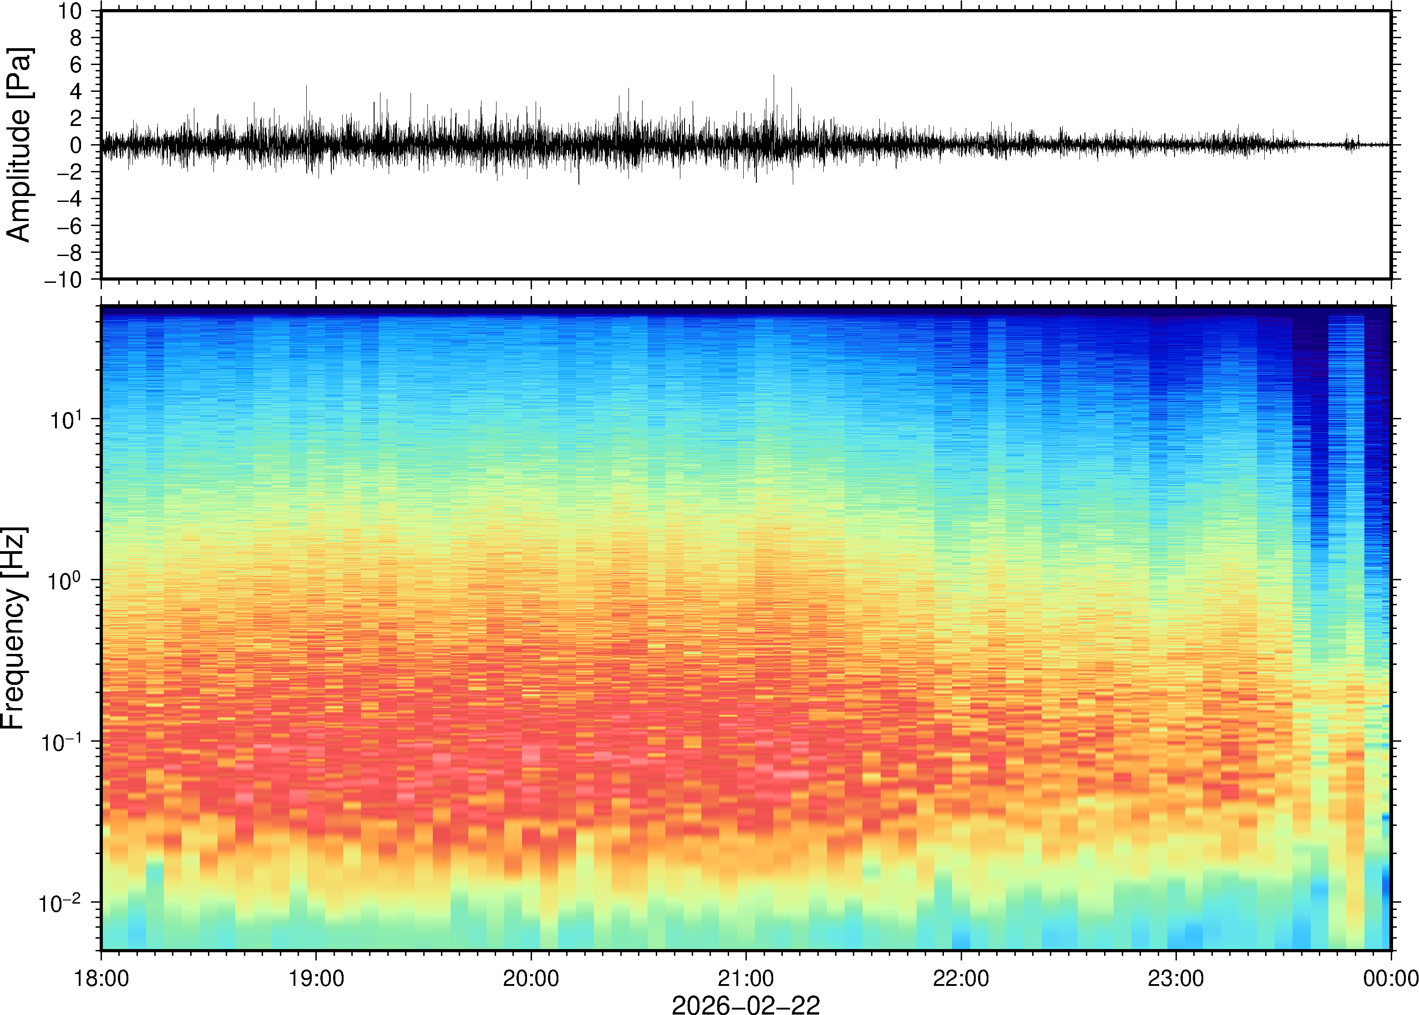Click the 00:00 end time label

coord(1390,978)
